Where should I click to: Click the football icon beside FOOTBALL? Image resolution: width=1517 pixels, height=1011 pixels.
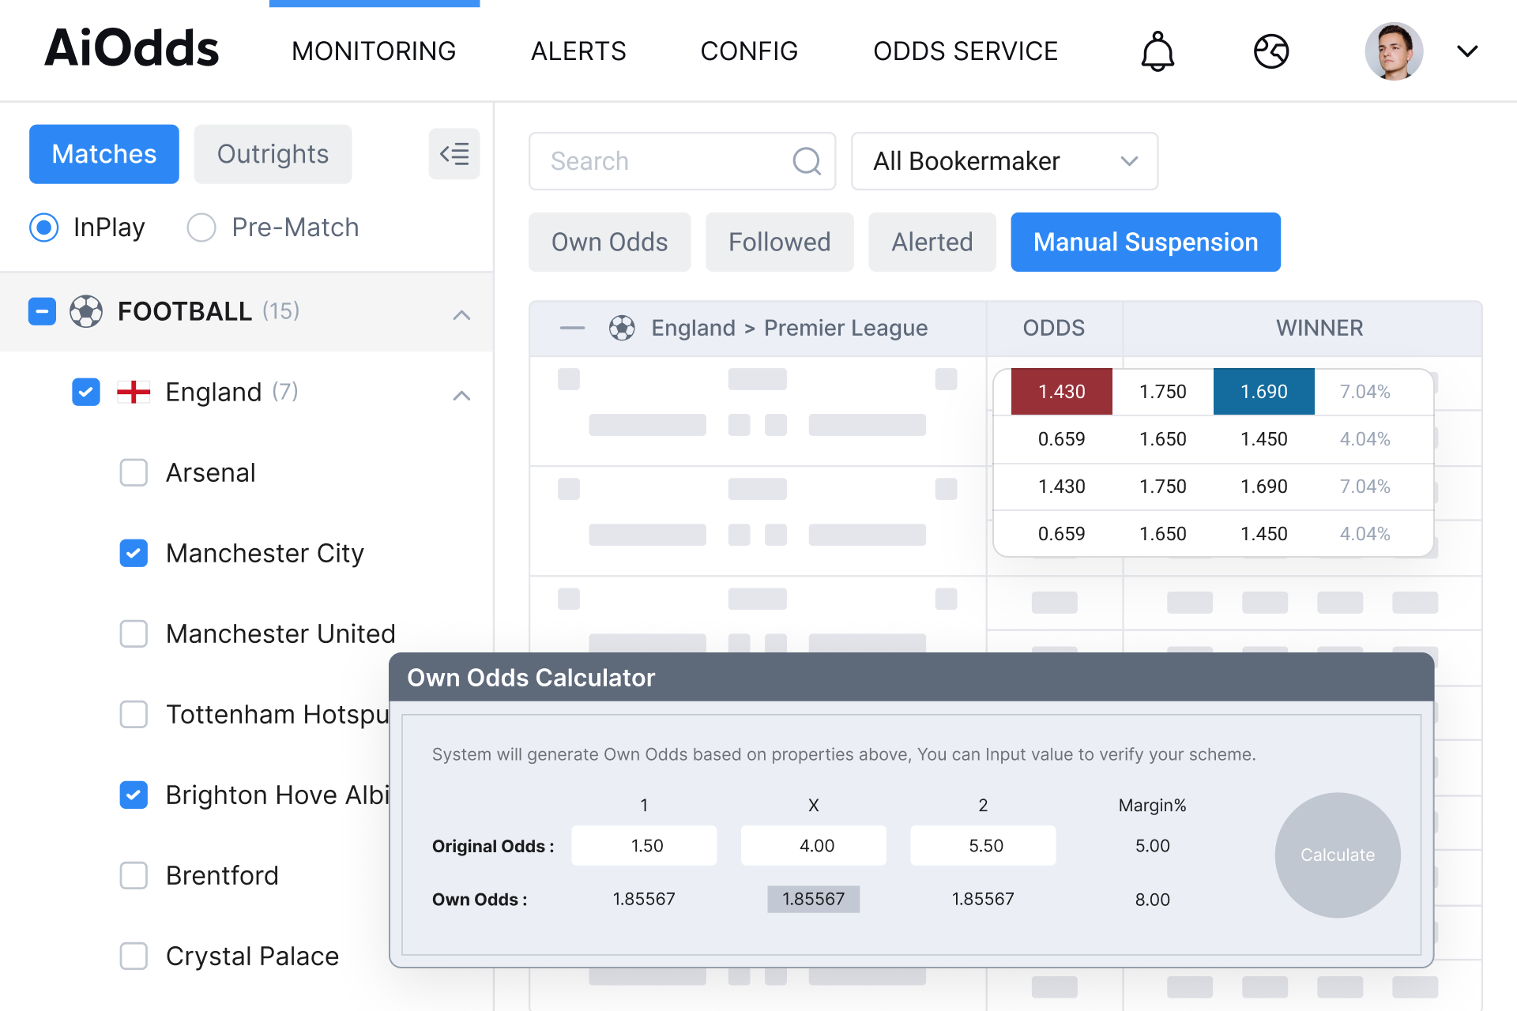coord(86,311)
